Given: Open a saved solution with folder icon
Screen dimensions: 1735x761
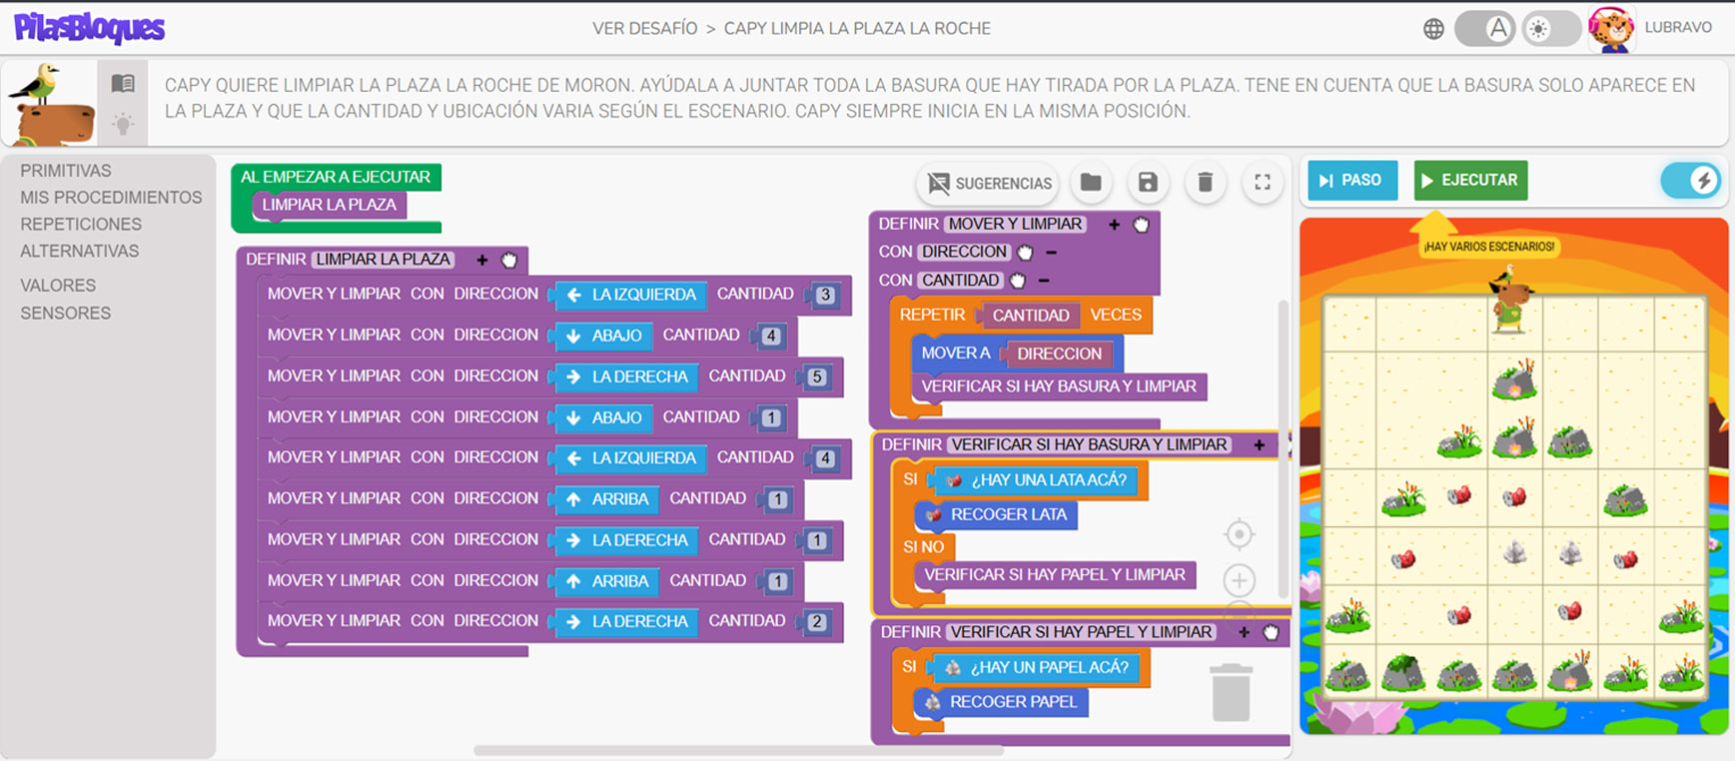Looking at the screenshot, I should pyautogui.click(x=1091, y=183).
